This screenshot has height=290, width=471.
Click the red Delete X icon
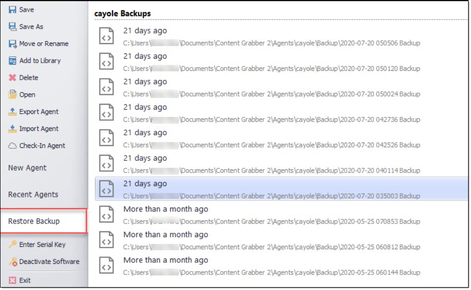(x=13, y=78)
